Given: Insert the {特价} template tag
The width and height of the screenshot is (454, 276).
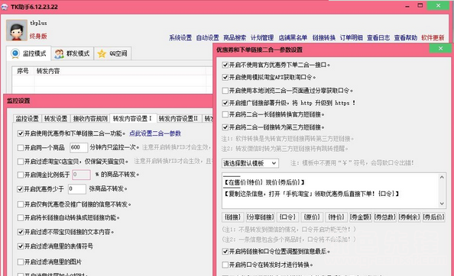Looking at the screenshot, I should tap(336, 217).
